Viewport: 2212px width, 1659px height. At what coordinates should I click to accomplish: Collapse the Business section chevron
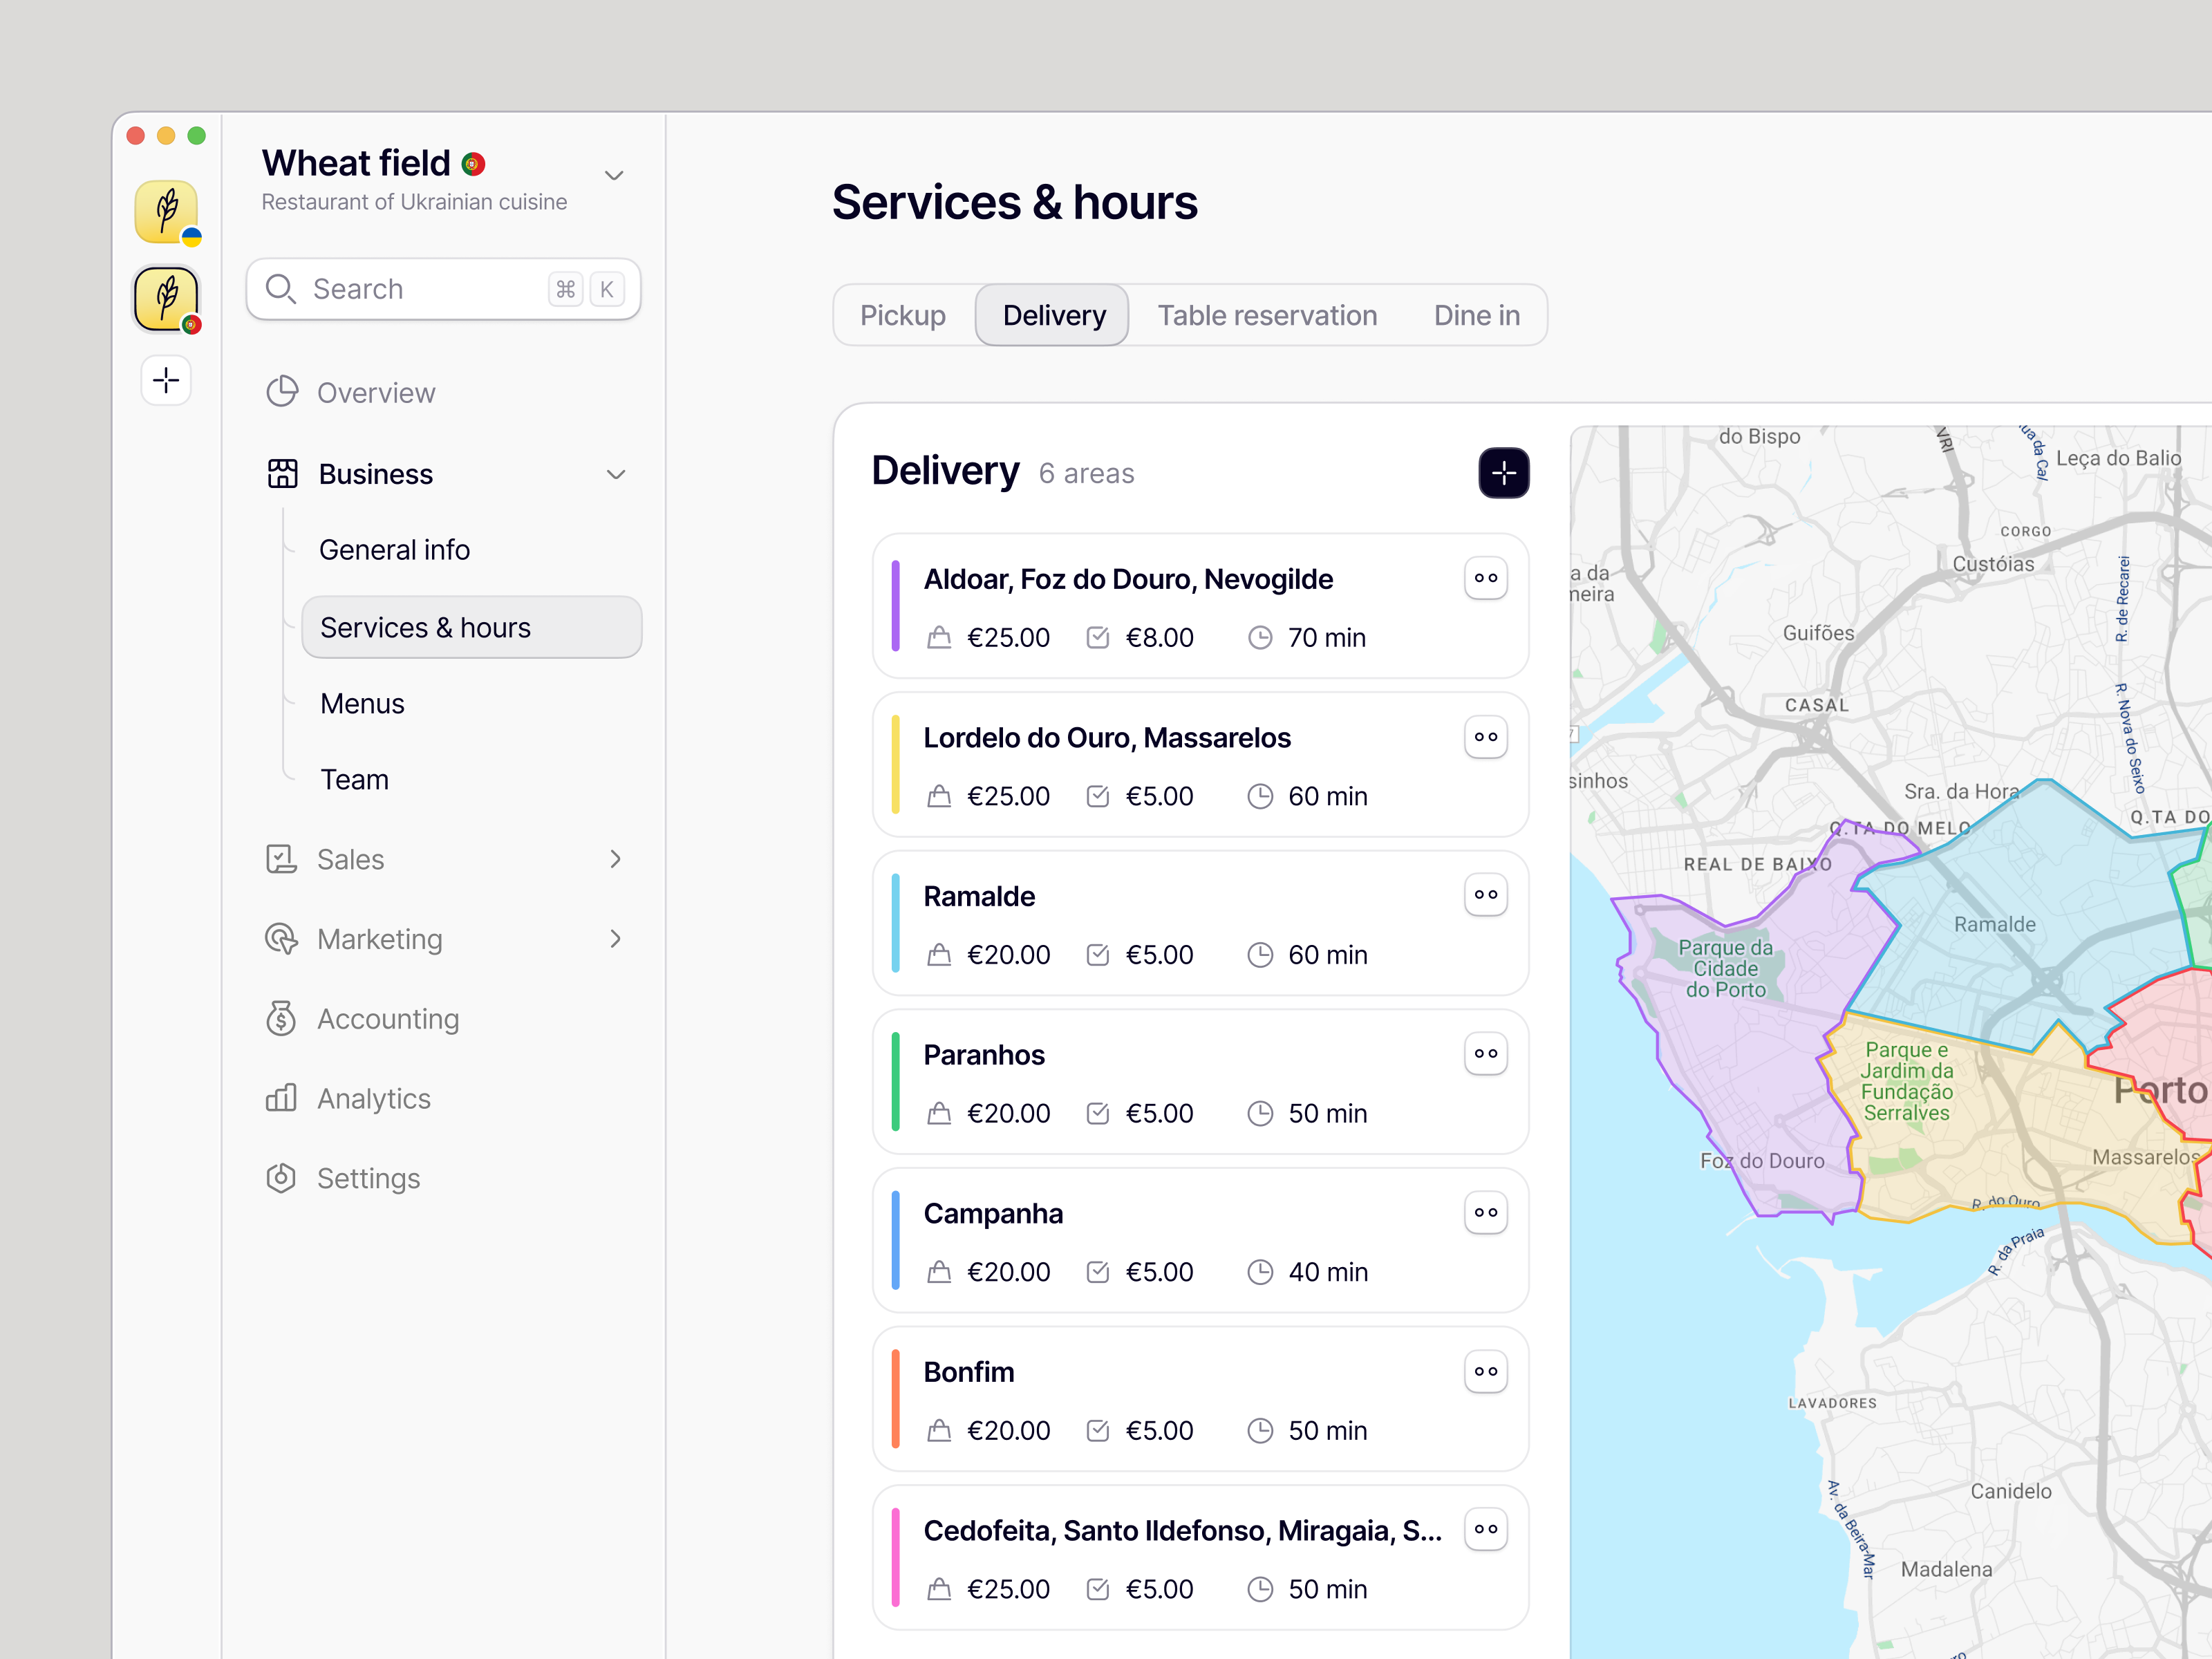616,473
